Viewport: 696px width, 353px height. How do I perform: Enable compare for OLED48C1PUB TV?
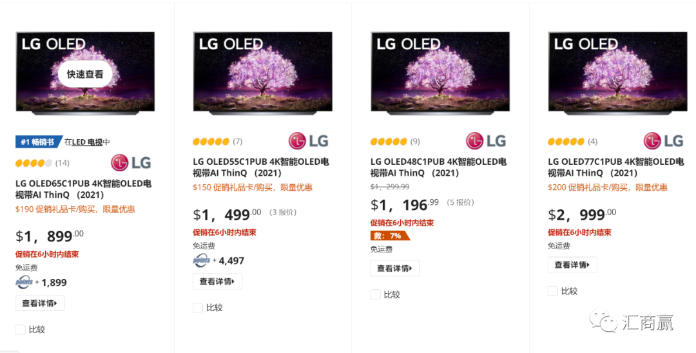click(376, 294)
